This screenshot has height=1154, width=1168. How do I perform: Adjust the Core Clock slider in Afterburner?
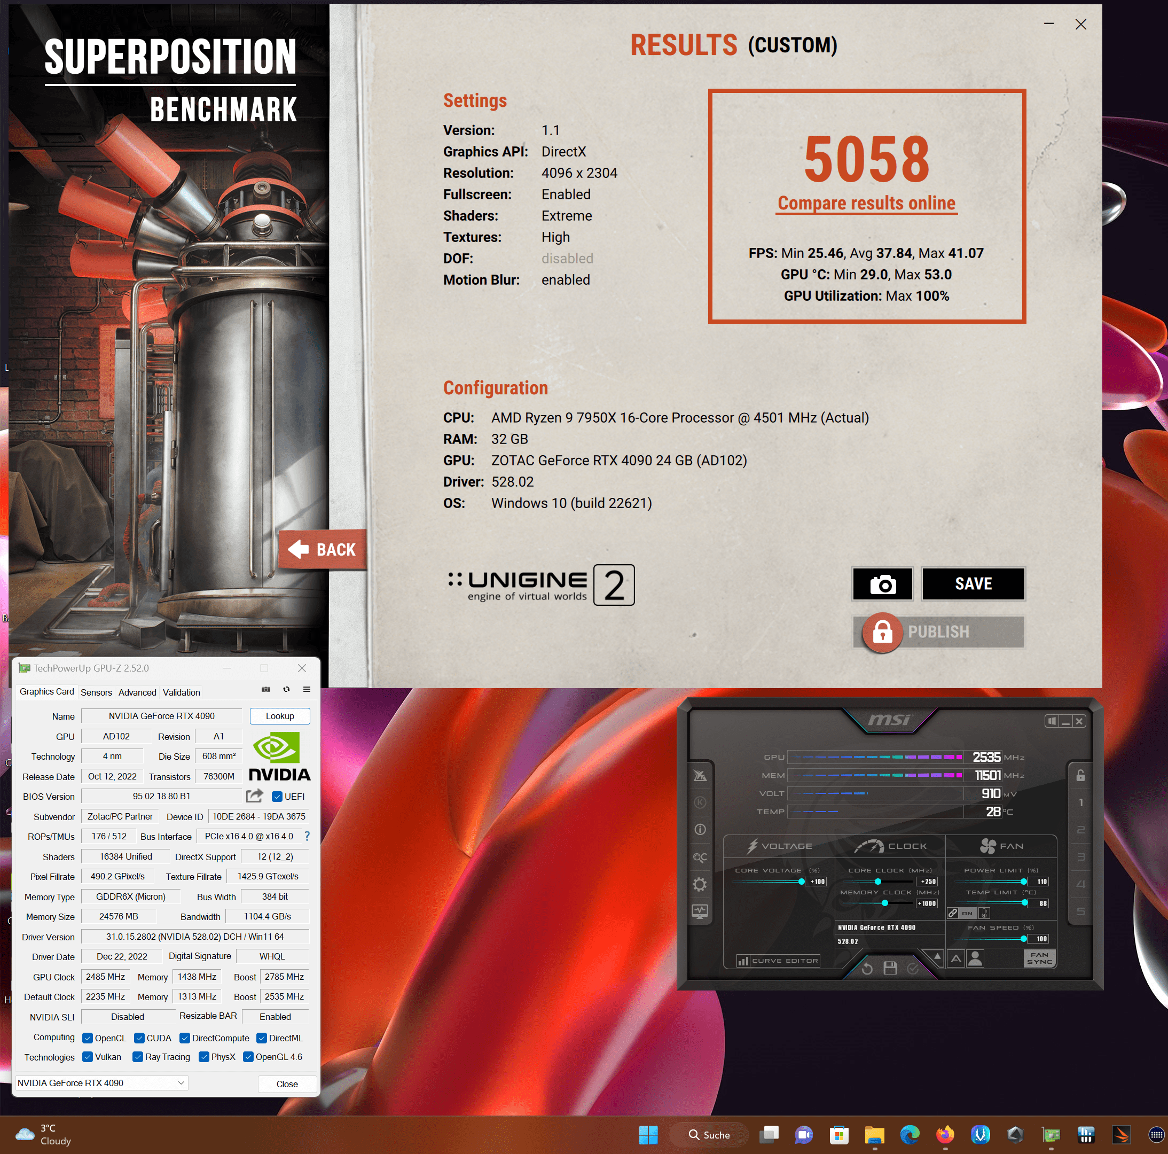tap(878, 881)
